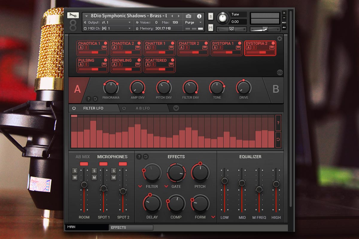Click the AUX button in header
The width and height of the screenshot is (359, 239).
click(x=284, y=22)
